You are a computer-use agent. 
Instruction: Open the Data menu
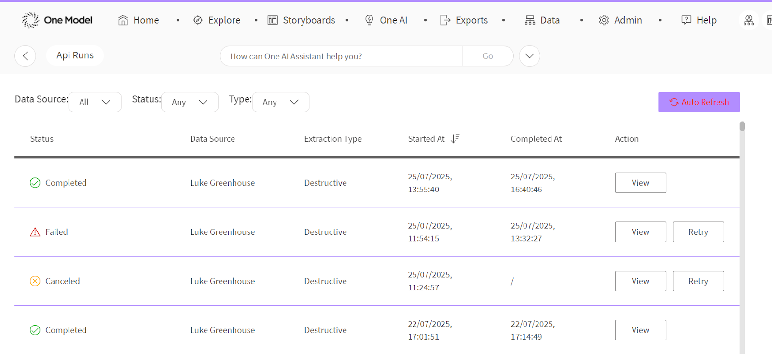click(x=542, y=20)
